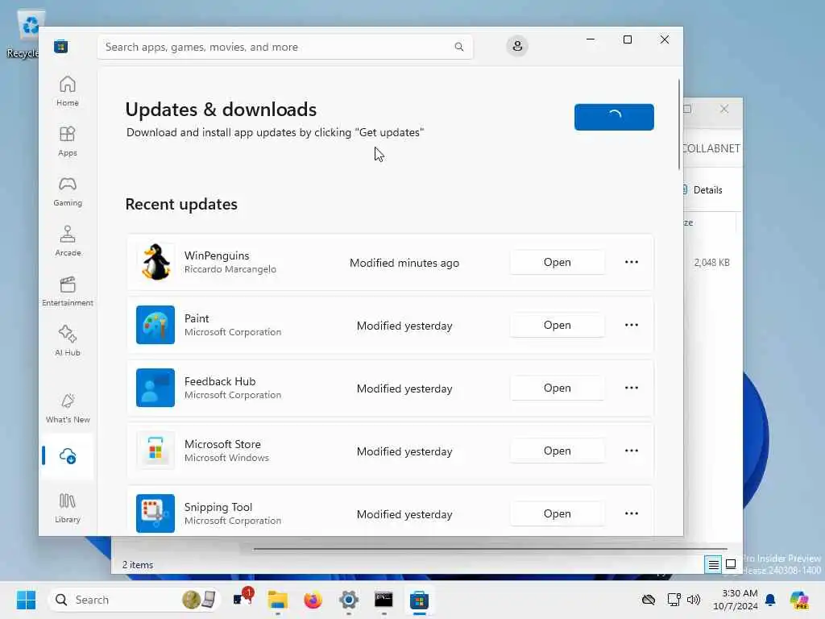Open the Paint app
Image resolution: width=825 pixels, height=619 pixels.
[558, 325]
